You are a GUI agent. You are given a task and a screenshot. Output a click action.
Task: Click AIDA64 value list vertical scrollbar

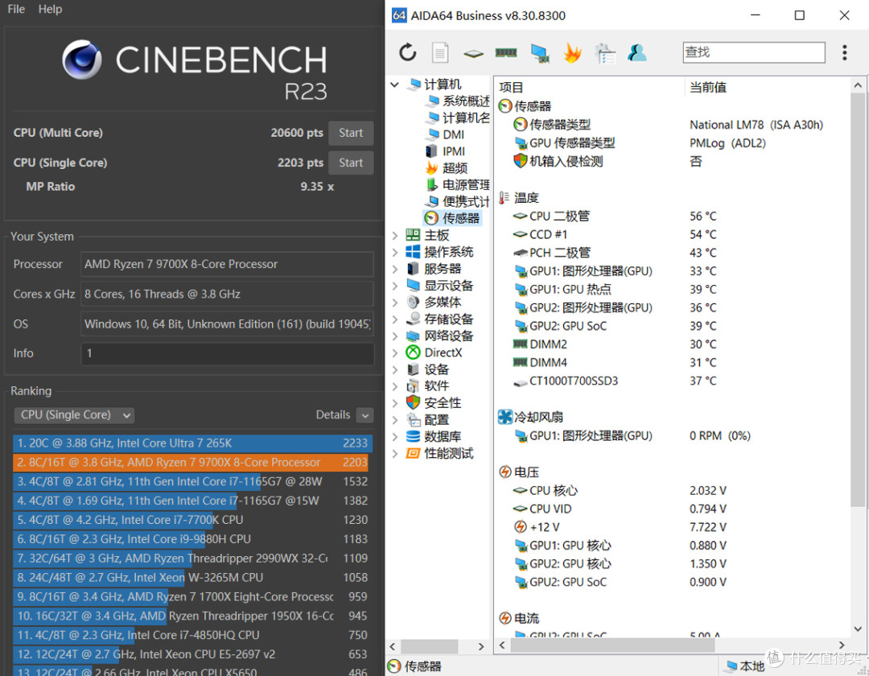pyautogui.click(x=858, y=299)
